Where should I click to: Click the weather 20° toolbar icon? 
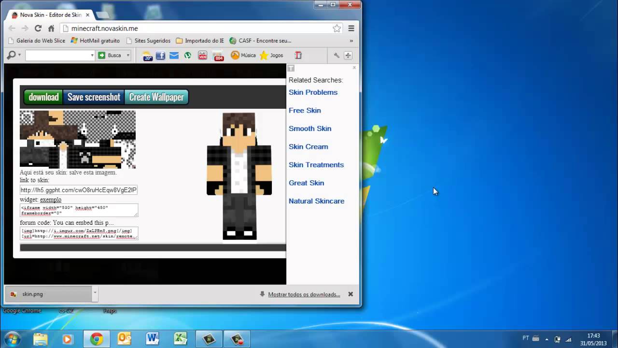(x=147, y=56)
